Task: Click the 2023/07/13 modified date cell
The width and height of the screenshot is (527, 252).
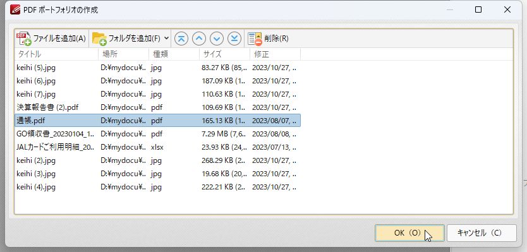Action: point(274,147)
